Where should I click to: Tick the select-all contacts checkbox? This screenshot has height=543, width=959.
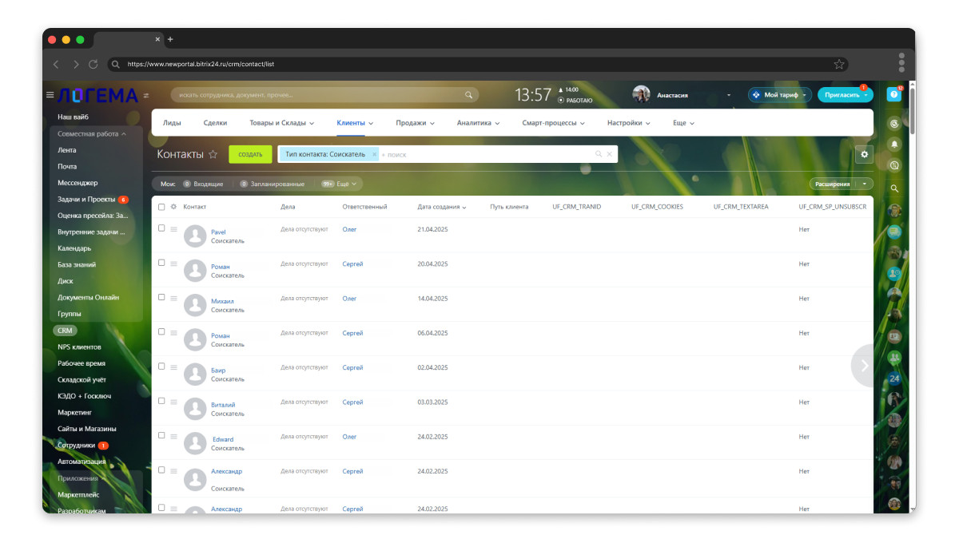click(x=161, y=207)
